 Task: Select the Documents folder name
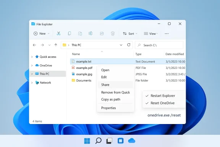pos(84,80)
